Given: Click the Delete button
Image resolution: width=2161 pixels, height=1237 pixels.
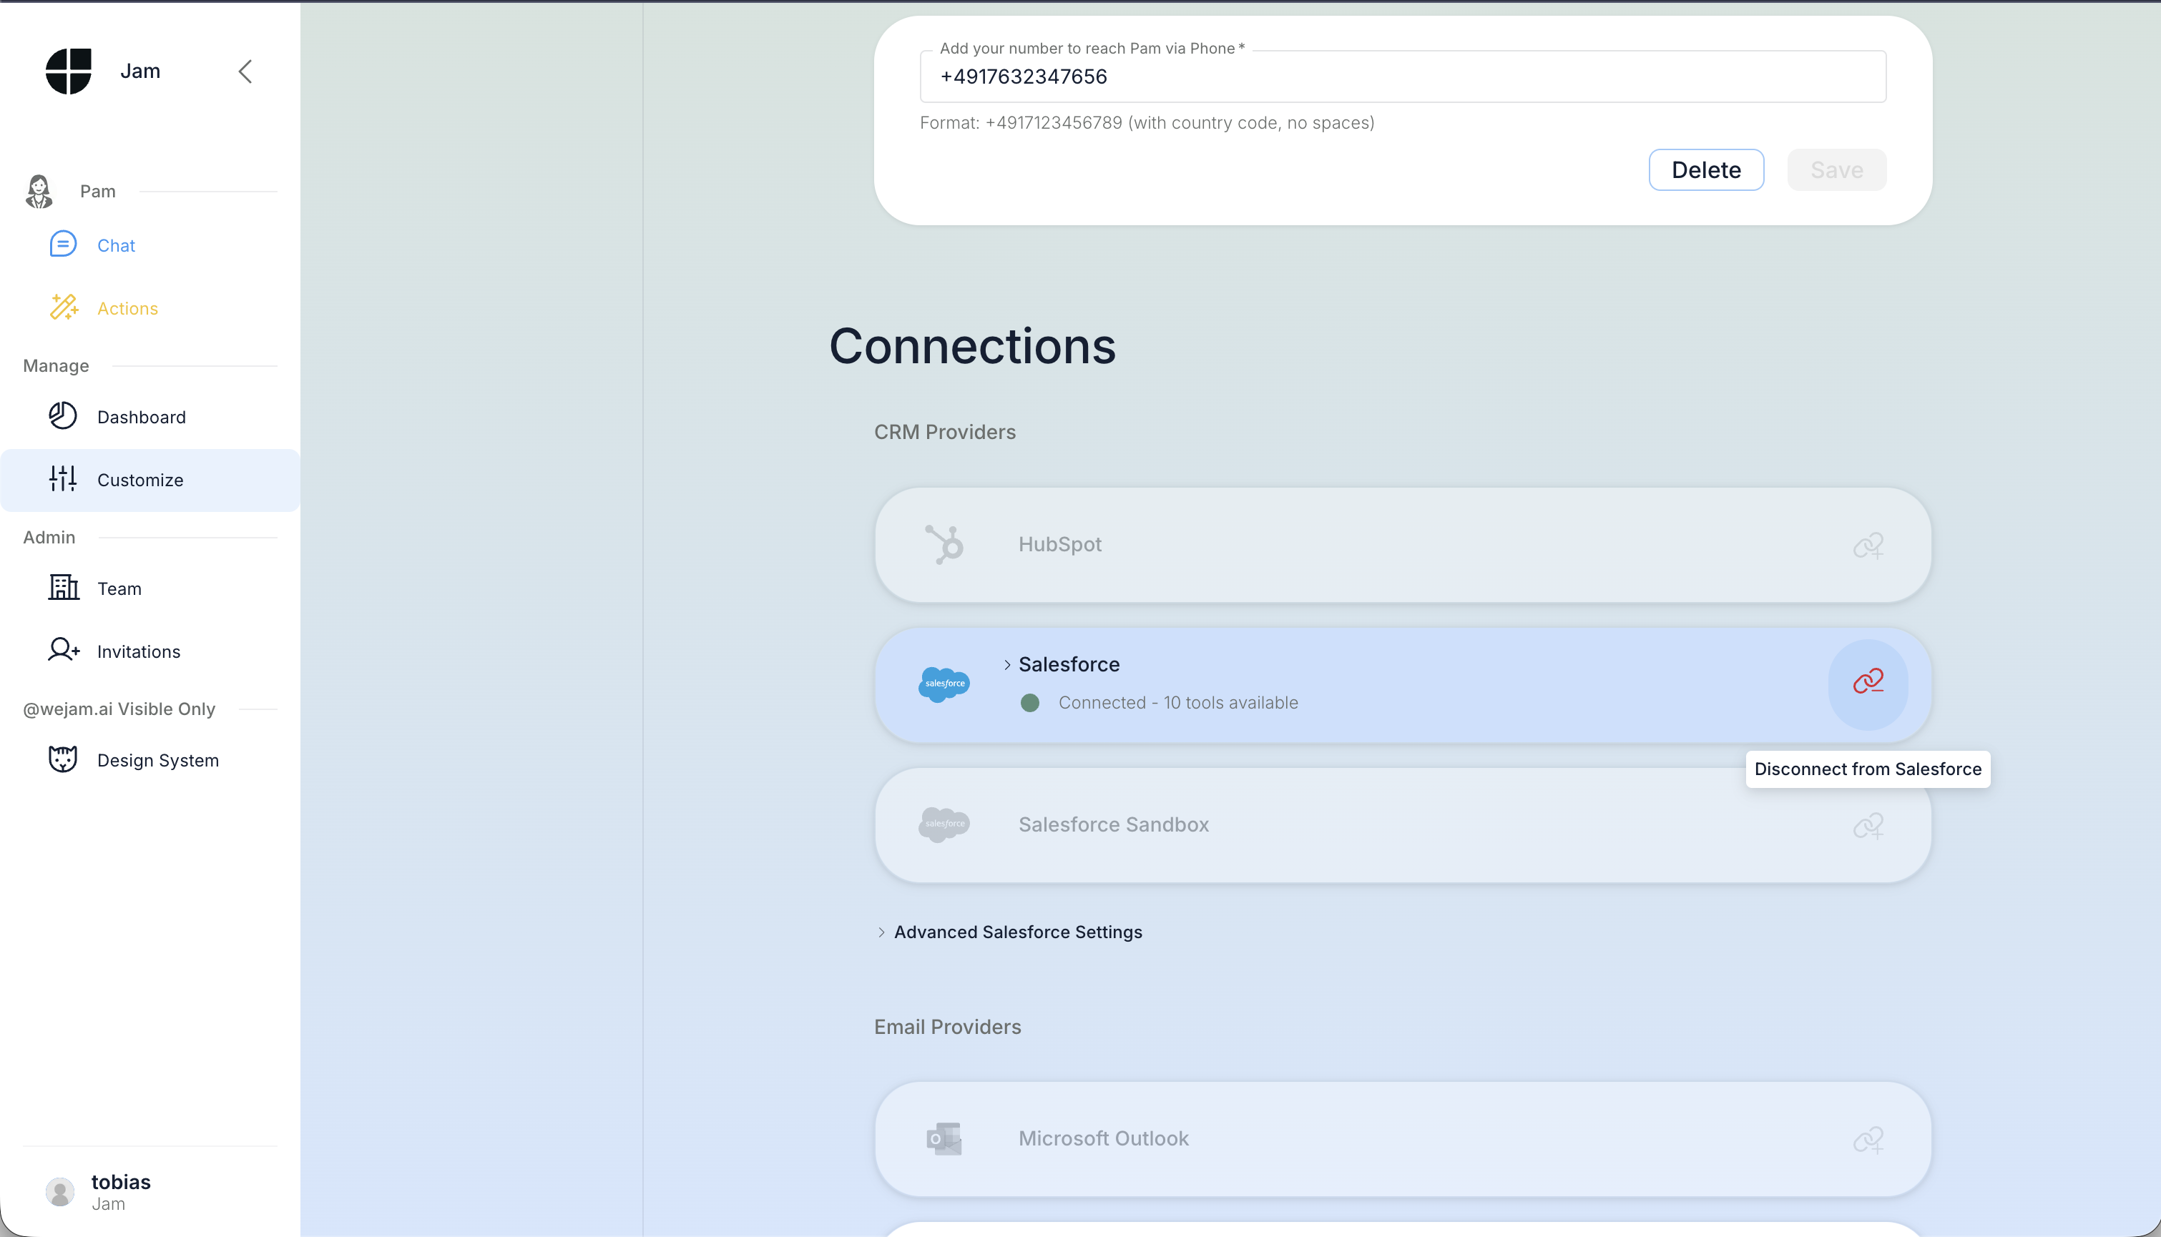Looking at the screenshot, I should coord(1705,170).
